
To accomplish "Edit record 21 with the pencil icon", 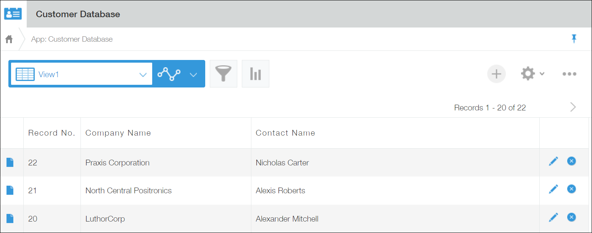I will (x=553, y=189).
